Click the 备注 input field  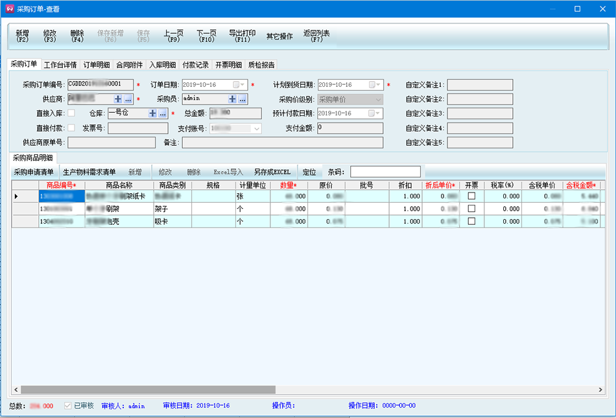pos(283,143)
